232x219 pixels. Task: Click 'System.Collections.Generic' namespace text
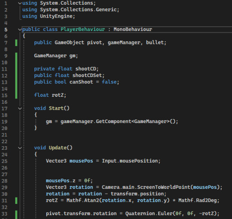(78, 9)
